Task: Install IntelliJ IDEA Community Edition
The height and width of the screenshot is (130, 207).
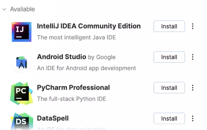Action: (x=169, y=26)
